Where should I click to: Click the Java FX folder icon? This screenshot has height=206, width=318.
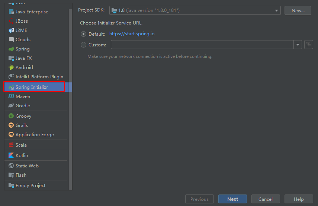click(11, 58)
